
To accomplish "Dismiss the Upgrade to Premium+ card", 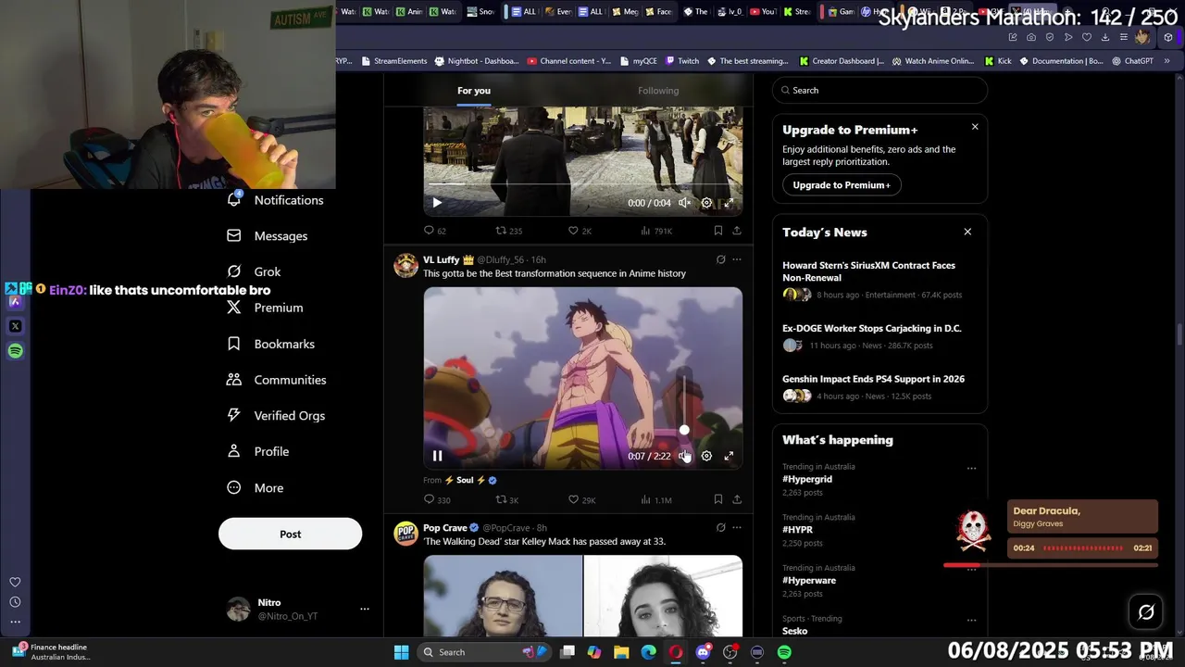I will click(x=975, y=127).
